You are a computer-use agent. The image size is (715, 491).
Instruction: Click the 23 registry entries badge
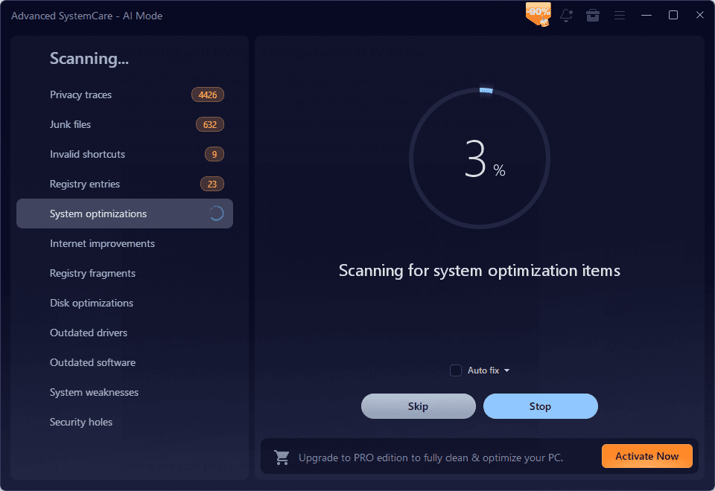tap(212, 184)
